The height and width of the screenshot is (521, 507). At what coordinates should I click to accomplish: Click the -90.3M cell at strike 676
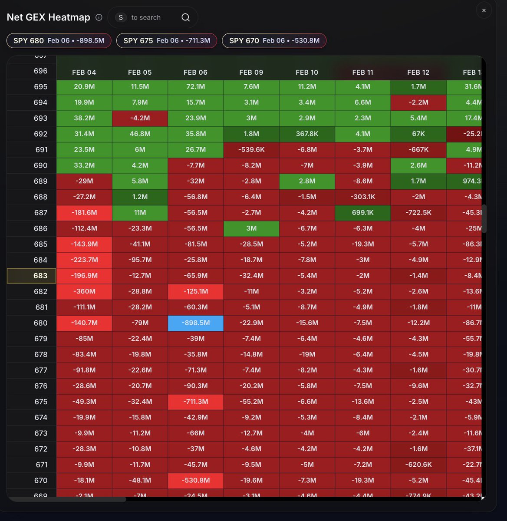pyautogui.click(x=196, y=386)
